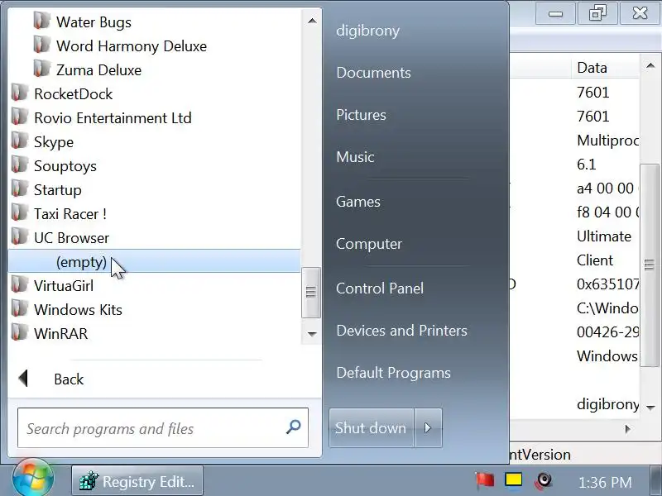The height and width of the screenshot is (496, 662).
Task: Open Computer from Start menu
Action: coord(369,244)
